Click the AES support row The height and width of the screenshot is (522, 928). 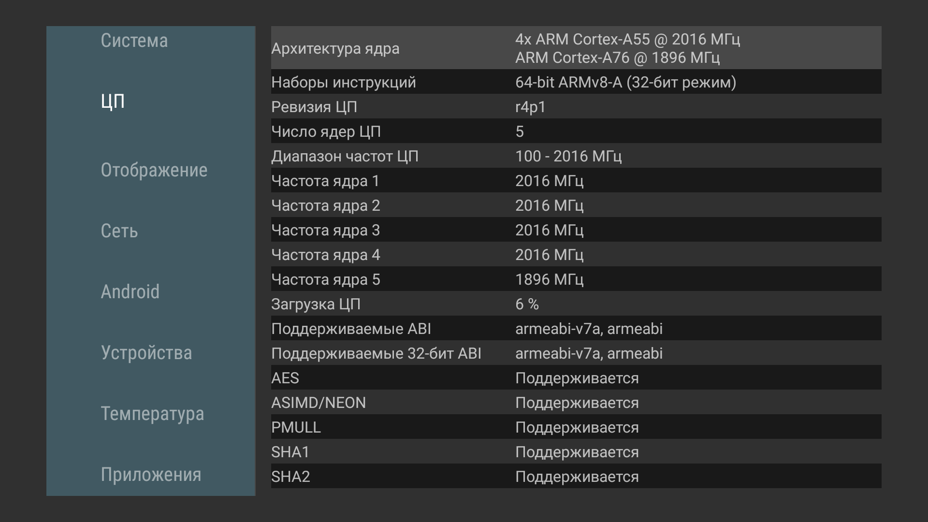pos(576,378)
